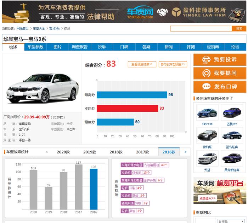Screen dimensions: 248x223
Task: Select the 2019款 year tab
Action: point(90,152)
